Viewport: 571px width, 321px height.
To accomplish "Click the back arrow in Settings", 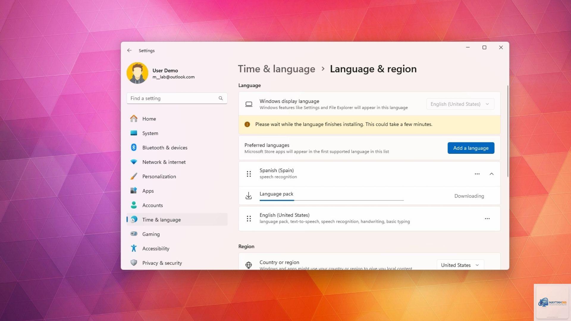I will (x=129, y=51).
